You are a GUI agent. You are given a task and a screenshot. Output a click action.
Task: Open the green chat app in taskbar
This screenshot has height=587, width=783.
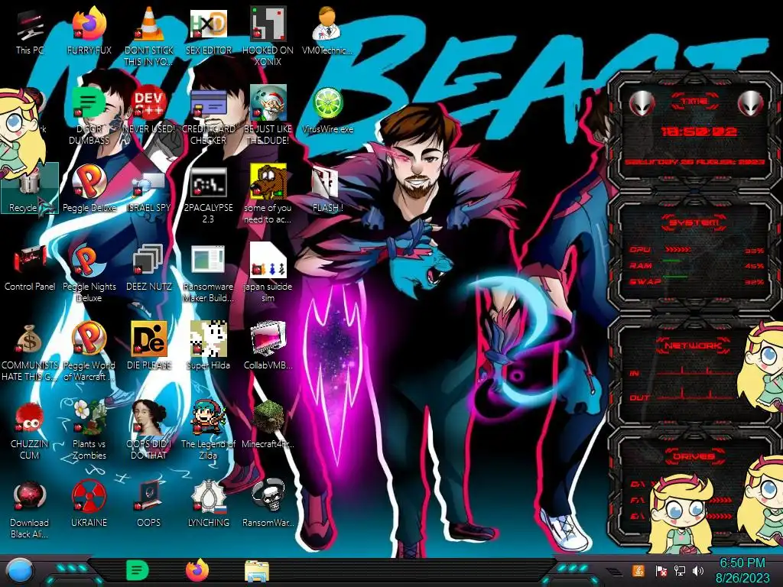coord(138,570)
